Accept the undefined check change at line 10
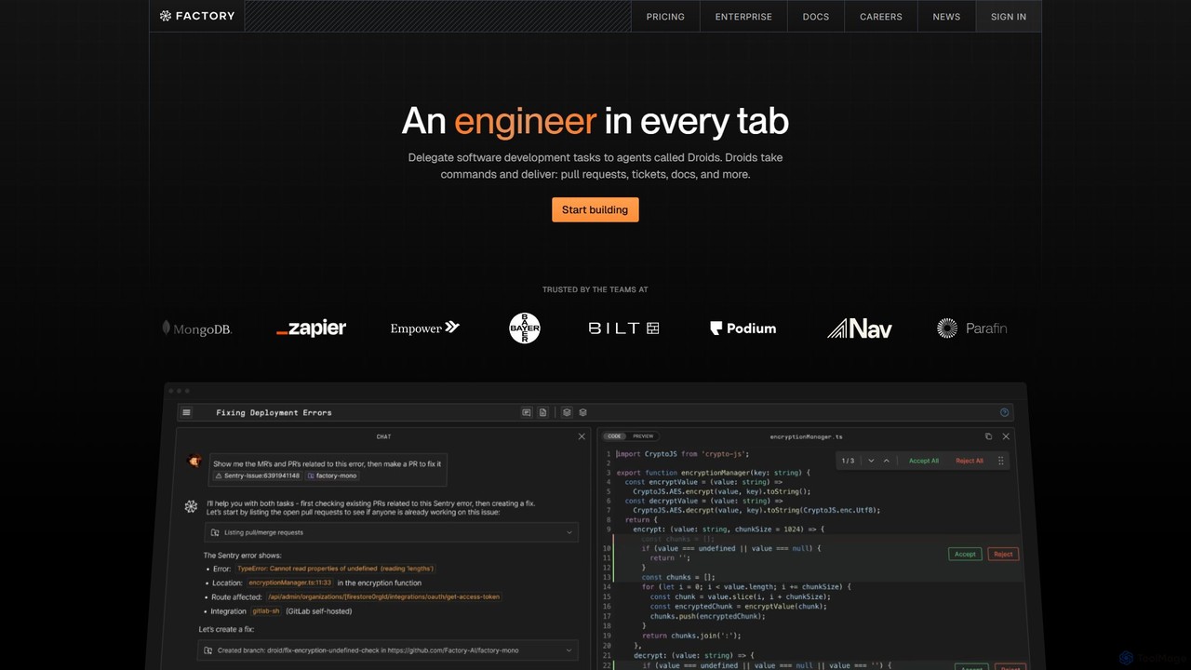1191x670 pixels. pos(965,554)
